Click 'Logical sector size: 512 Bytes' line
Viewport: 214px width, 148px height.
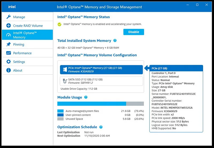(170, 125)
